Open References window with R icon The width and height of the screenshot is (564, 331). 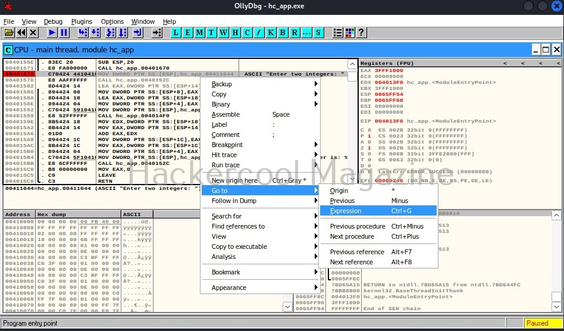[294, 33]
